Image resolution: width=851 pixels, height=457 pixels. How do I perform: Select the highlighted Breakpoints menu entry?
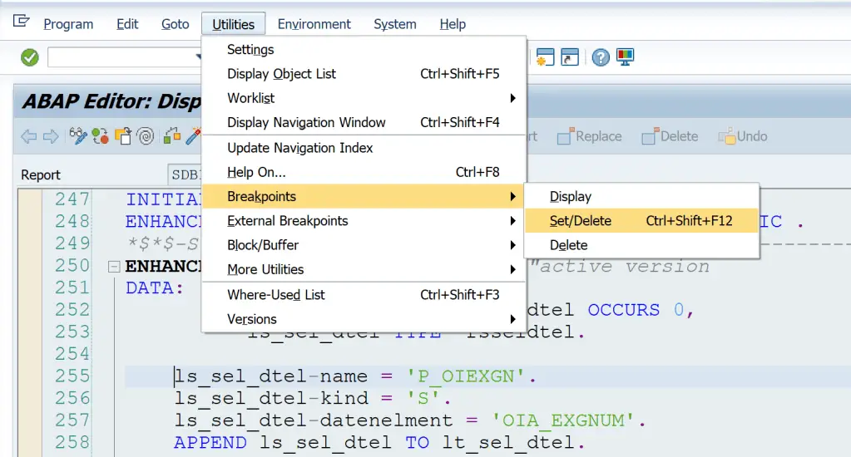(364, 196)
